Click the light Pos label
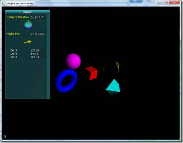The width and height of the screenshot is (183, 143). pyautogui.click(x=14, y=34)
